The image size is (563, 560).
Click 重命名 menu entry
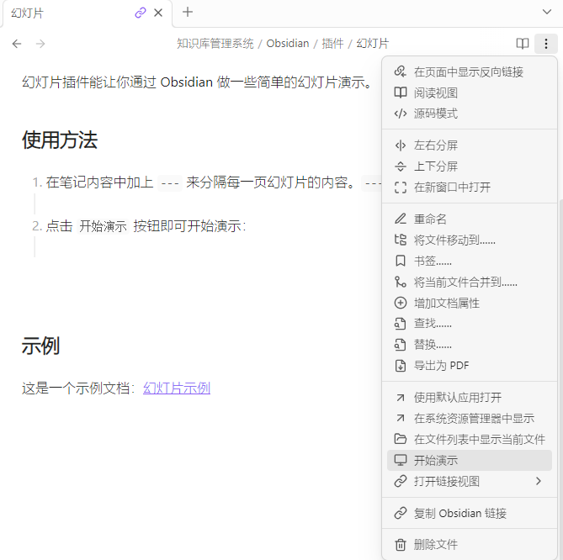coord(470,219)
